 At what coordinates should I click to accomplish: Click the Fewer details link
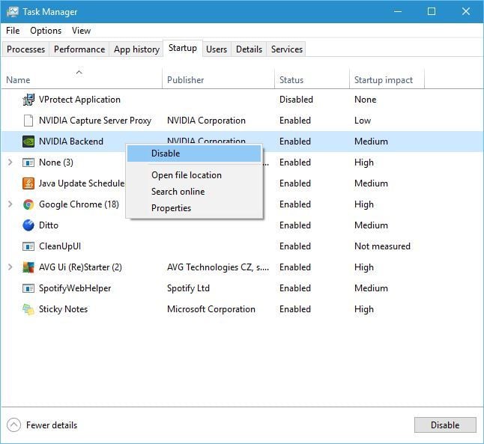[52, 425]
